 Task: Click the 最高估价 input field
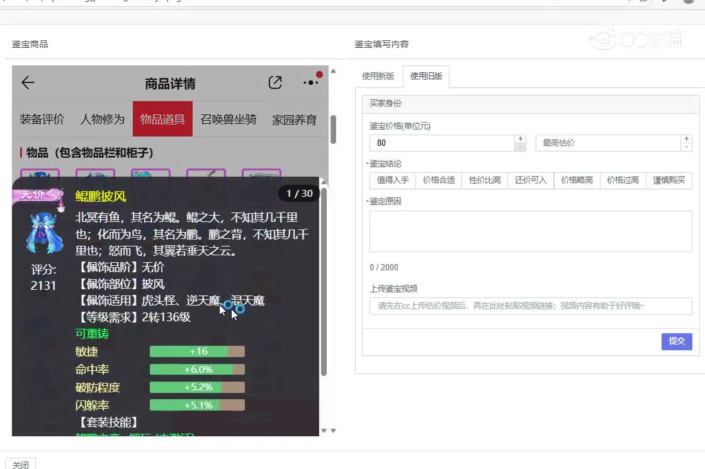pyautogui.click(x=608, y=143)
